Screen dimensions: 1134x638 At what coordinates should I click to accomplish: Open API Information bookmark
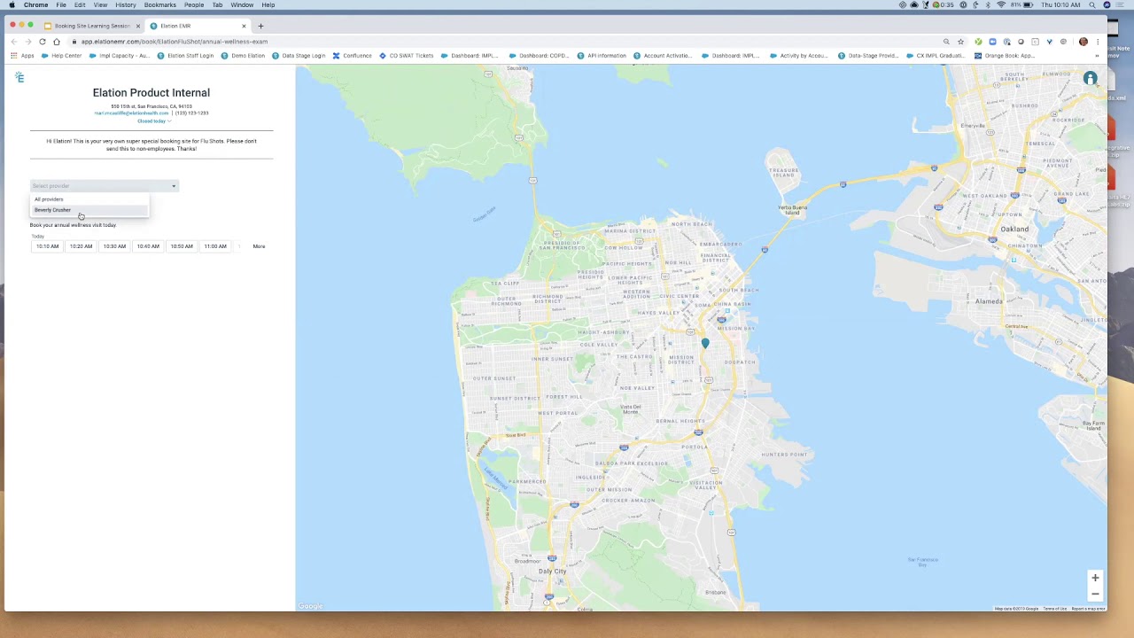tap(601, 56)
